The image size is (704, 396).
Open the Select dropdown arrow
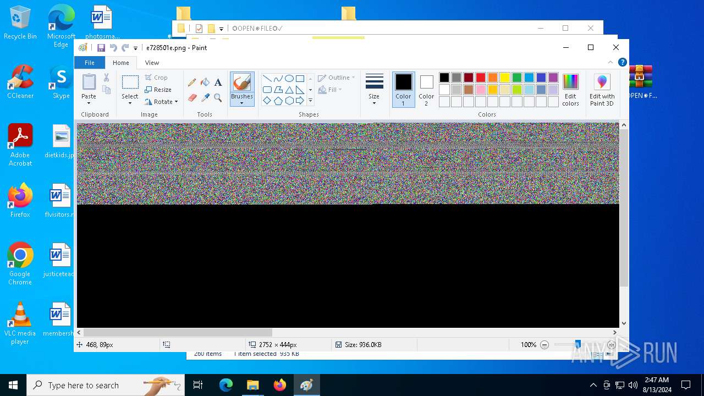pyautogui.click(x=130, y=103)
